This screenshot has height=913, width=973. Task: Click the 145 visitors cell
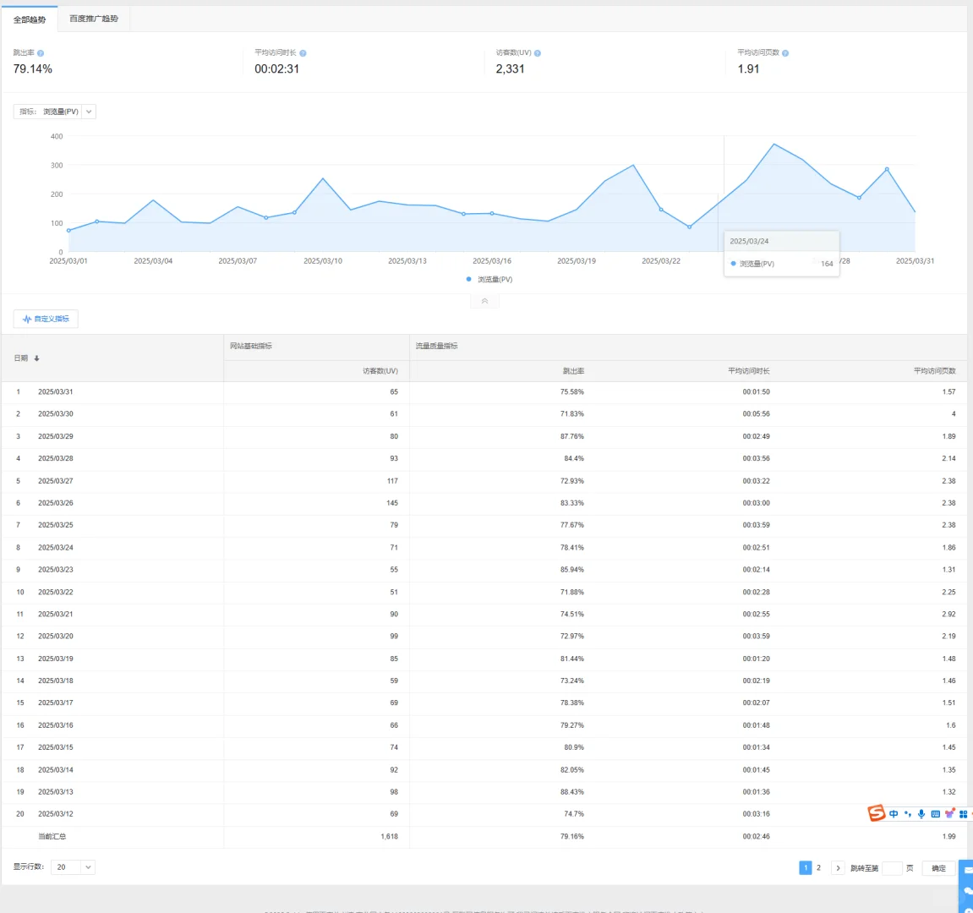[x=392, y=503]
